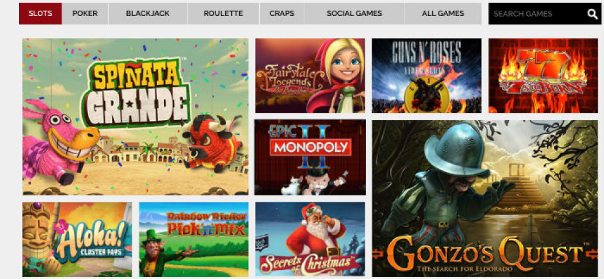View the All Games tab
This screenshot has width=604, height=279.
[443, 13]
